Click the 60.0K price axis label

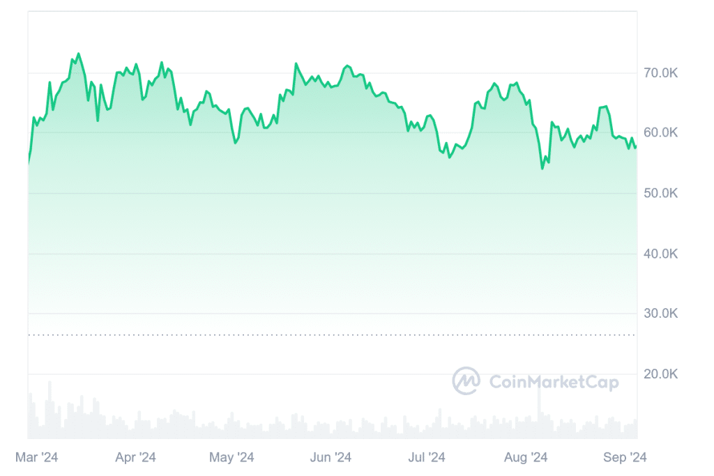pos(660,132)
